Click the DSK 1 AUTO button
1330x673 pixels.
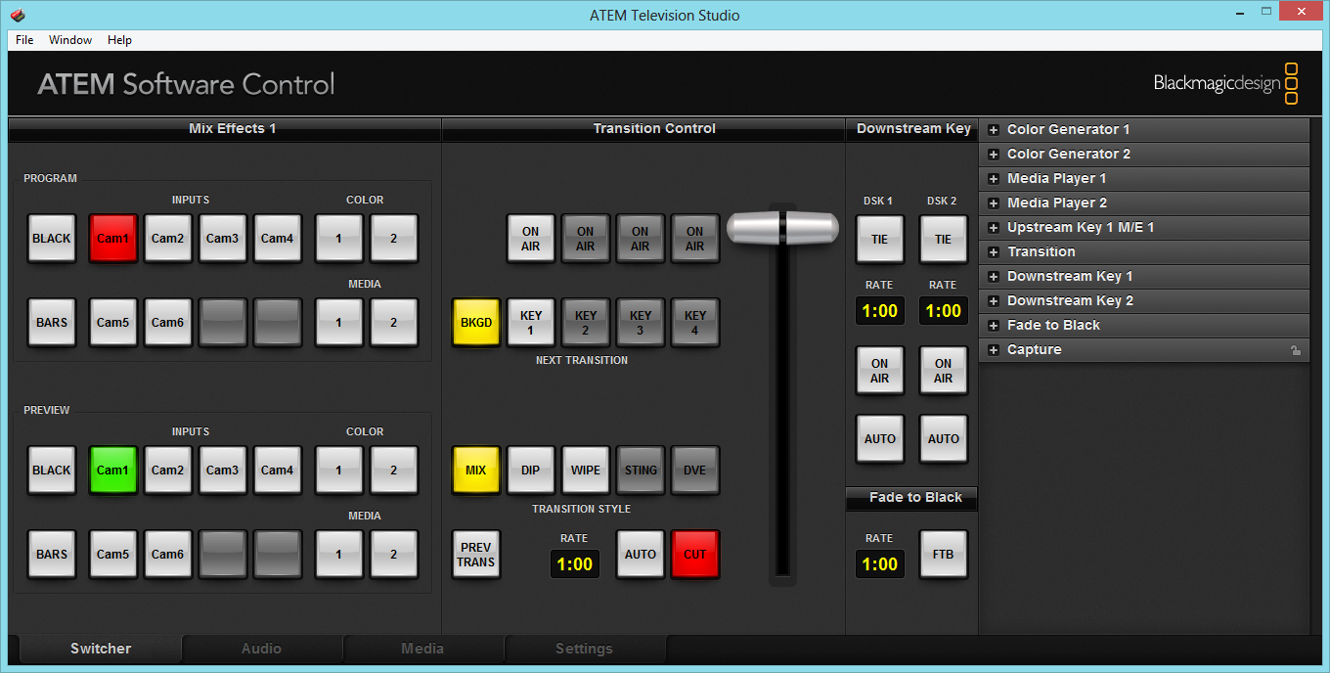point(879,438)
